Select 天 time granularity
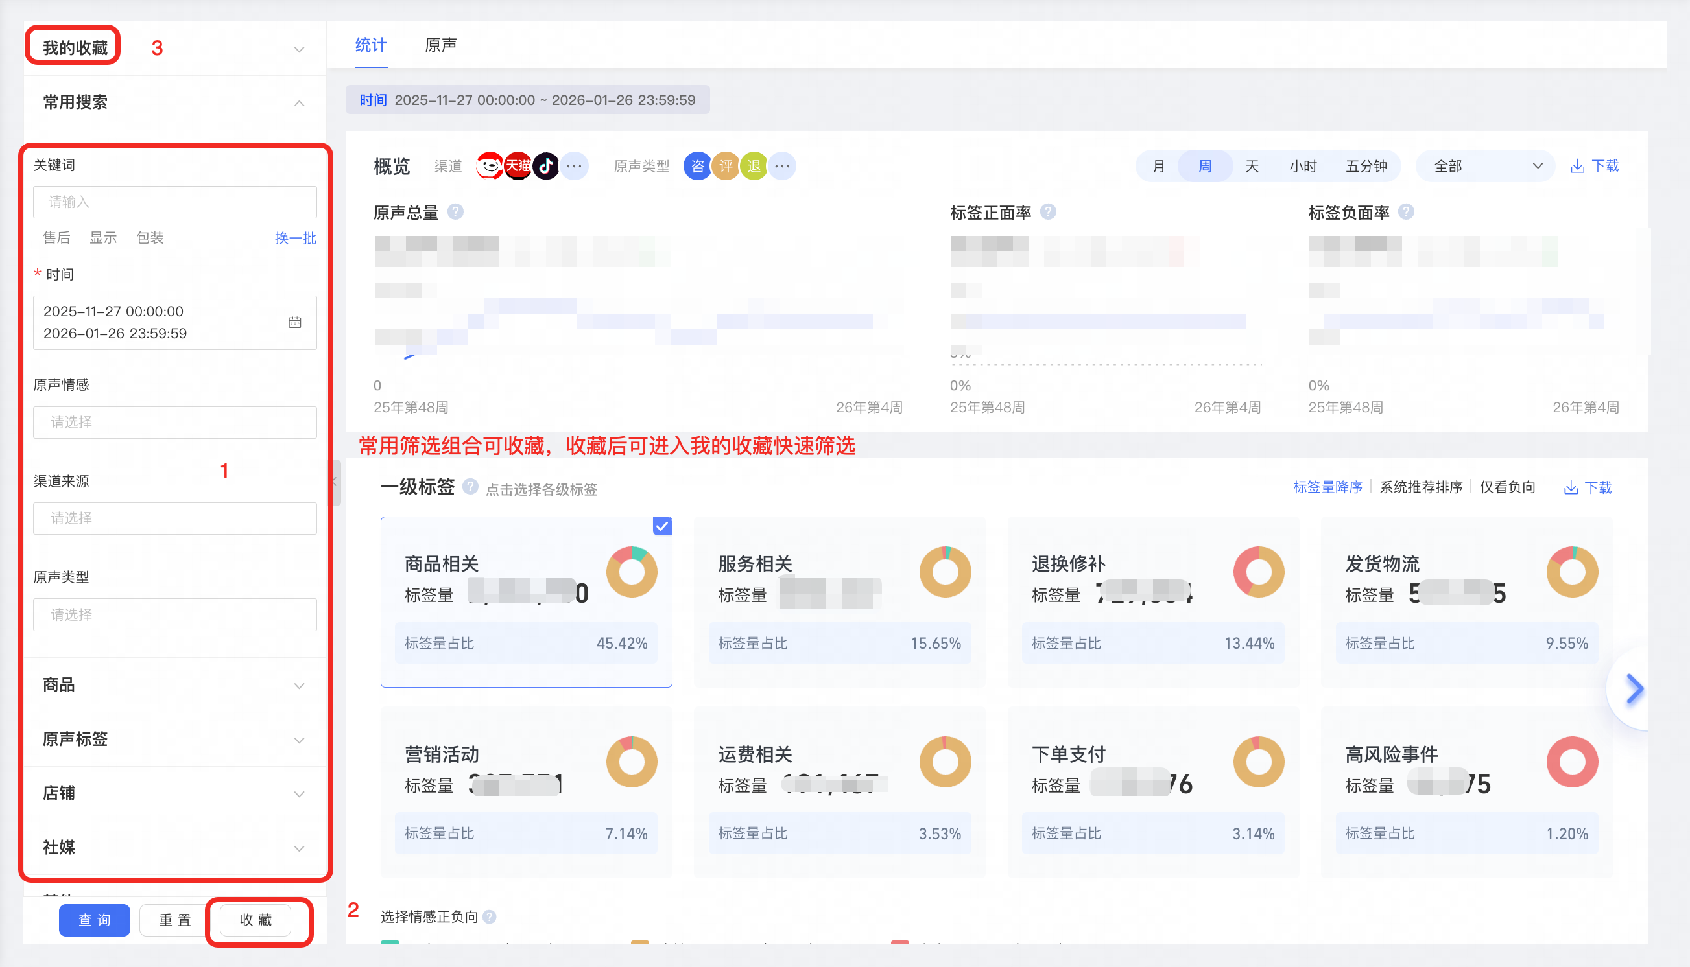The width and height of the screenshot is (1690, 967). (1252, 166)
